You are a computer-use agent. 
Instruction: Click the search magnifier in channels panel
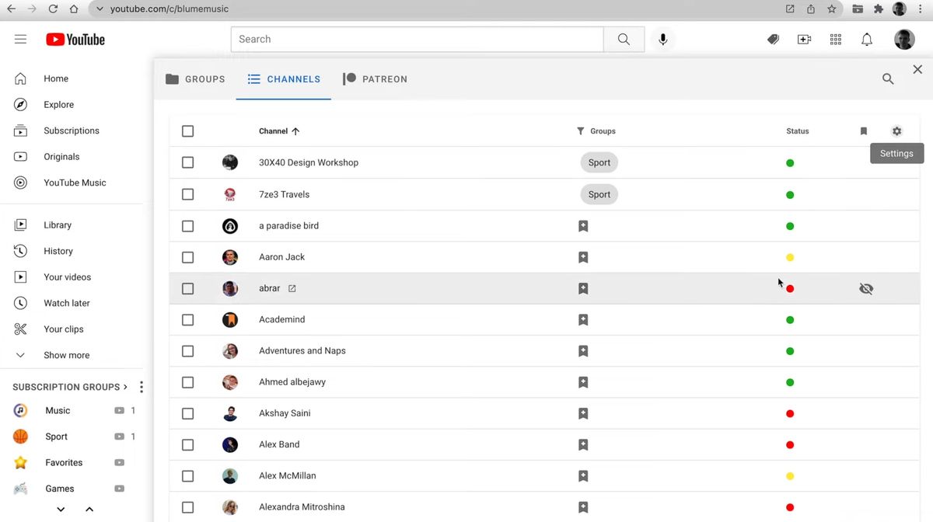[888, 79]
